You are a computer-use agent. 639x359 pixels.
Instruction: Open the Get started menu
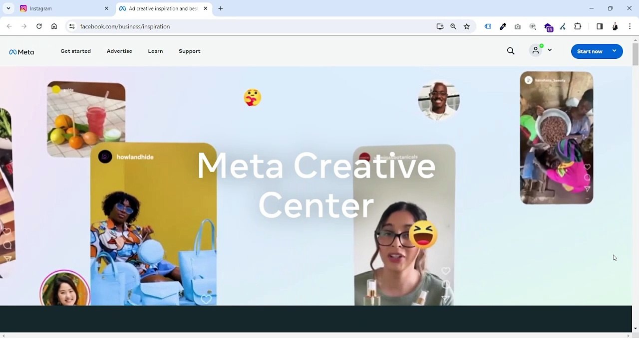point(75,51)
